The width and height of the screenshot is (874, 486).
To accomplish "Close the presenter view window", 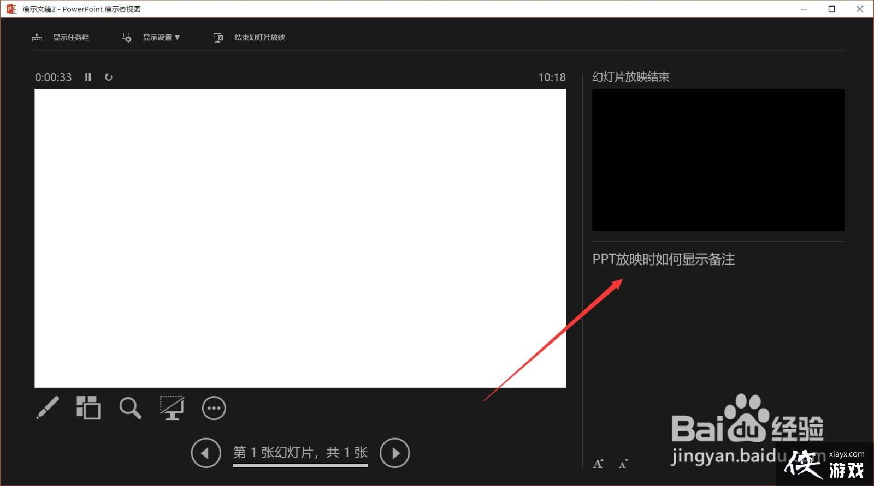I will (x=860, y=9).
